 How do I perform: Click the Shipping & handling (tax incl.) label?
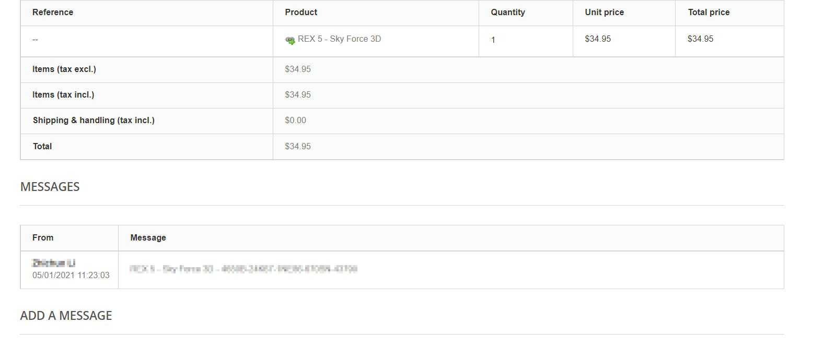click(94, 121)
